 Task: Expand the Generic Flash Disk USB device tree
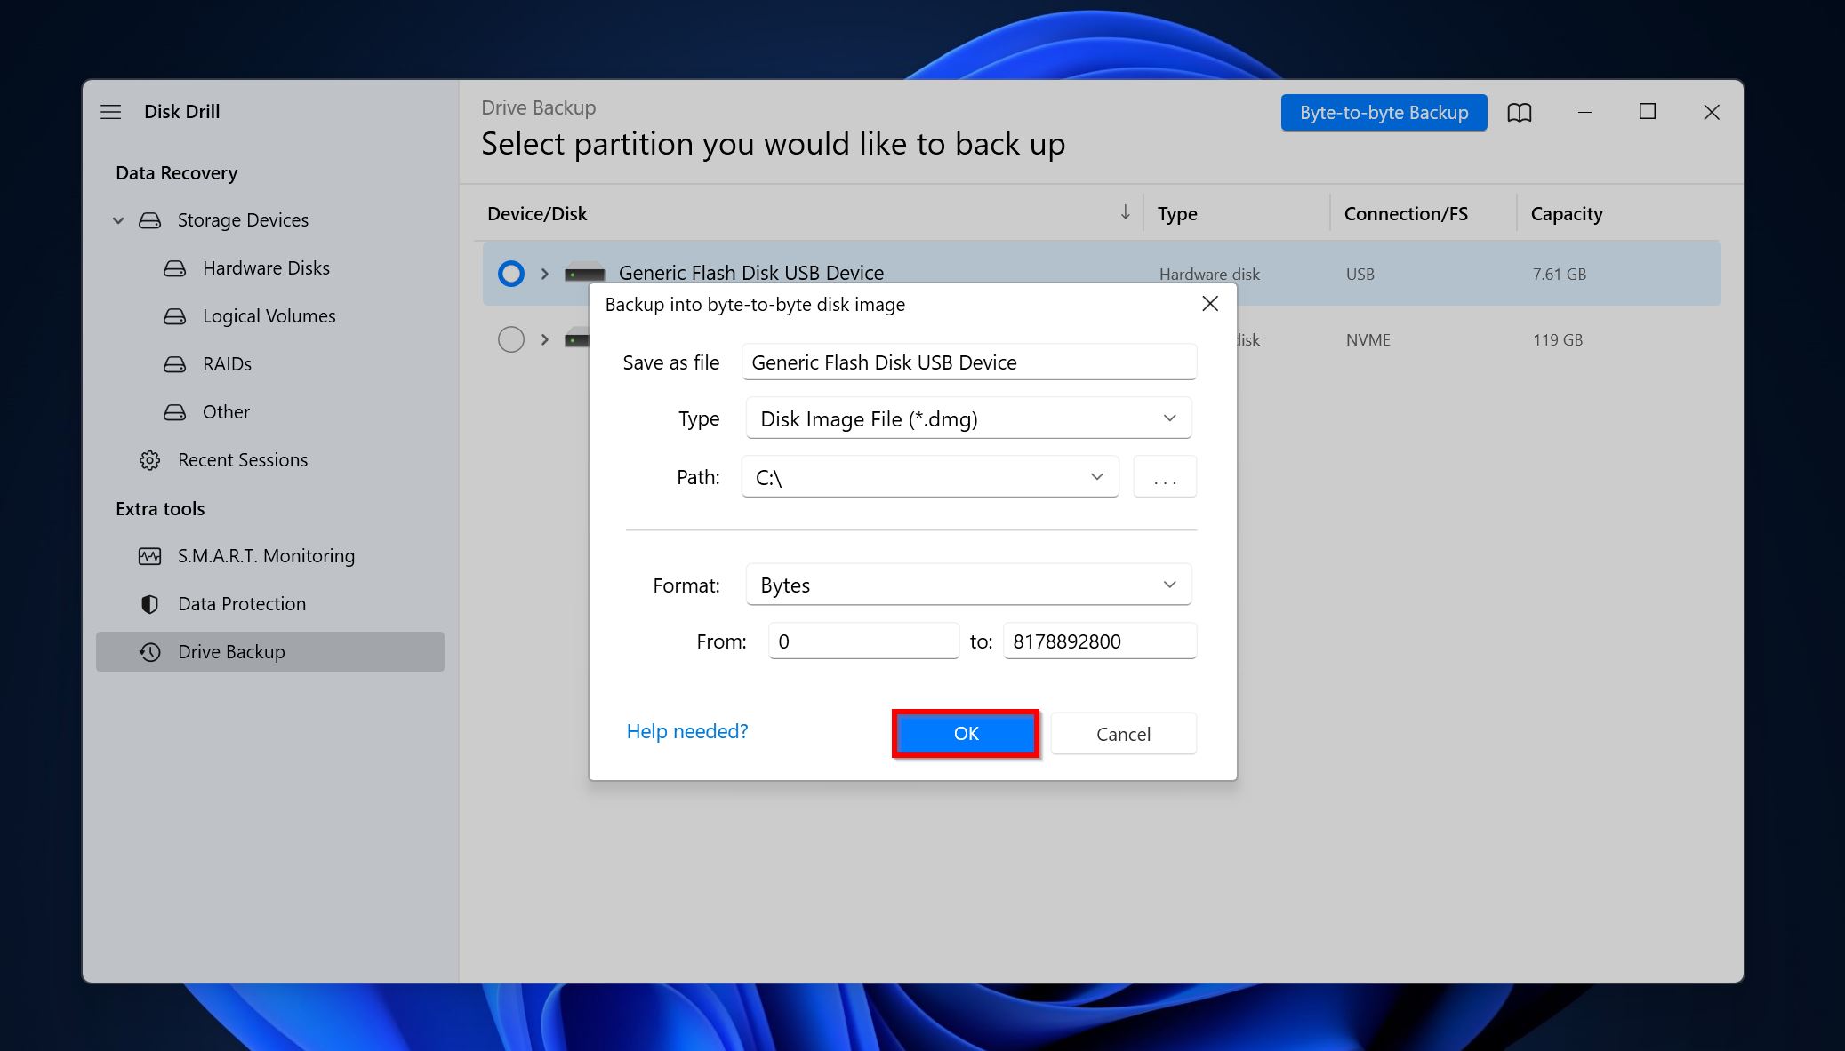click(x=542, y=272)
